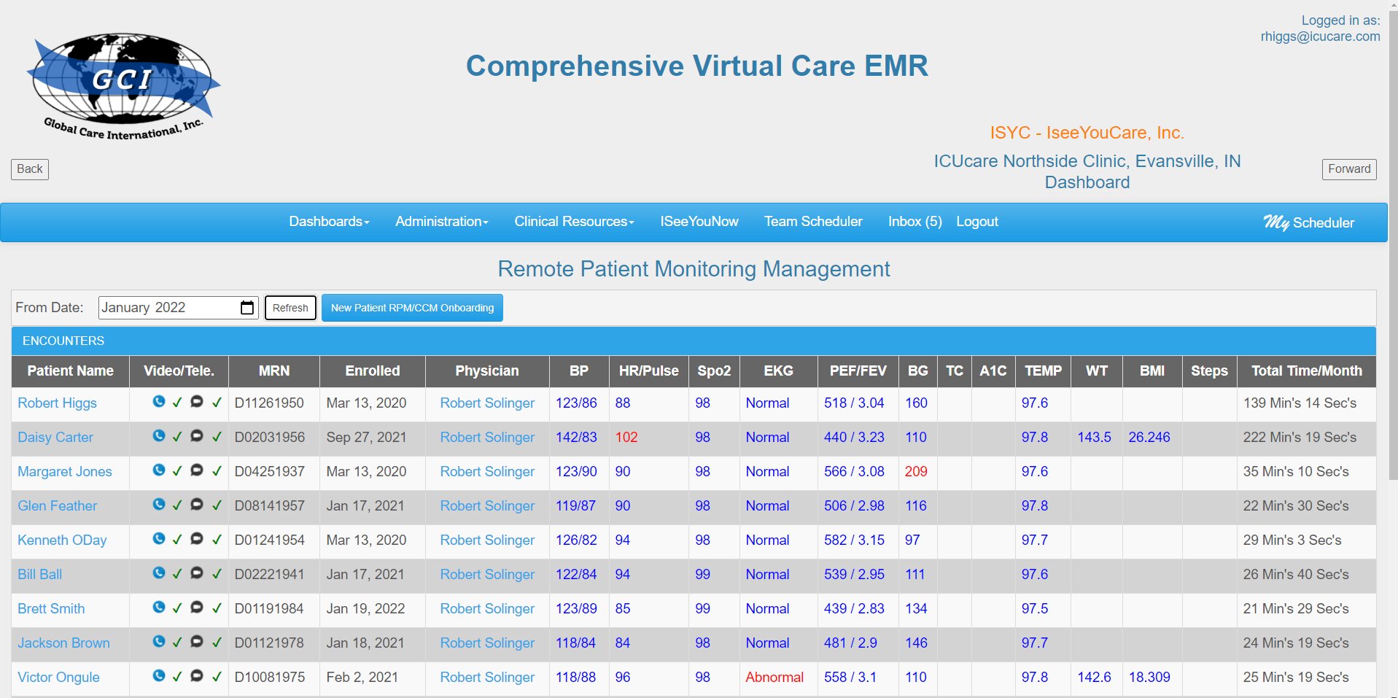The image size is (1398, 698).
Task: Open patient Victor Ongule
Action: point(58,678)
